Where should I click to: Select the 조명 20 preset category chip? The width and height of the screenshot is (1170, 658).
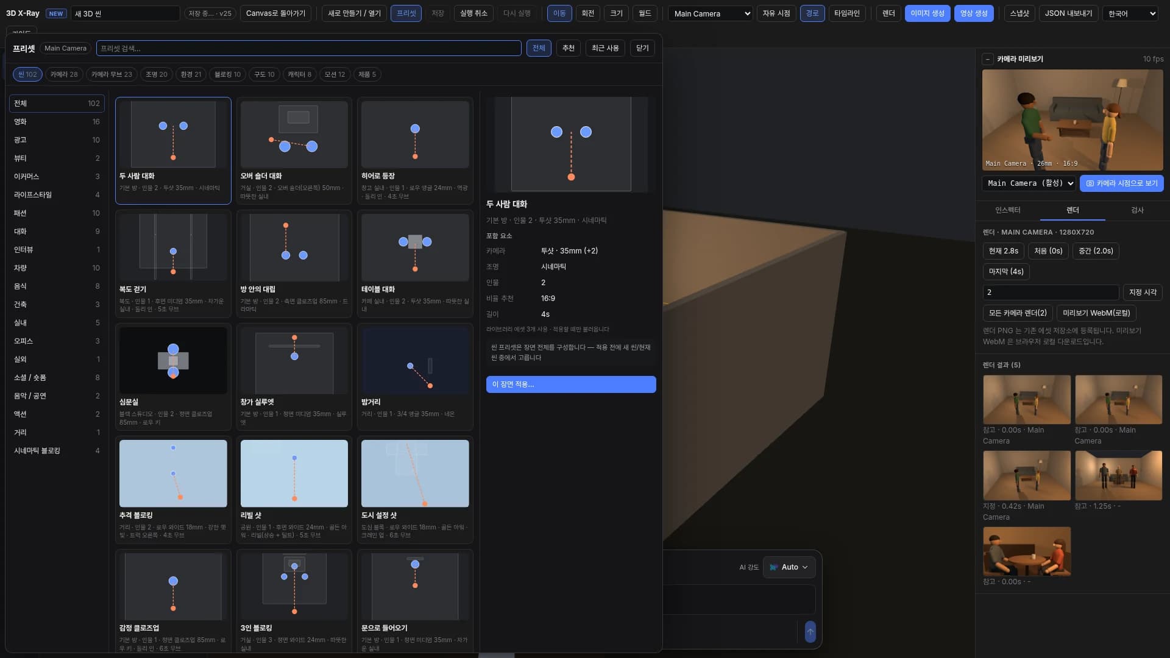(157, 74)
